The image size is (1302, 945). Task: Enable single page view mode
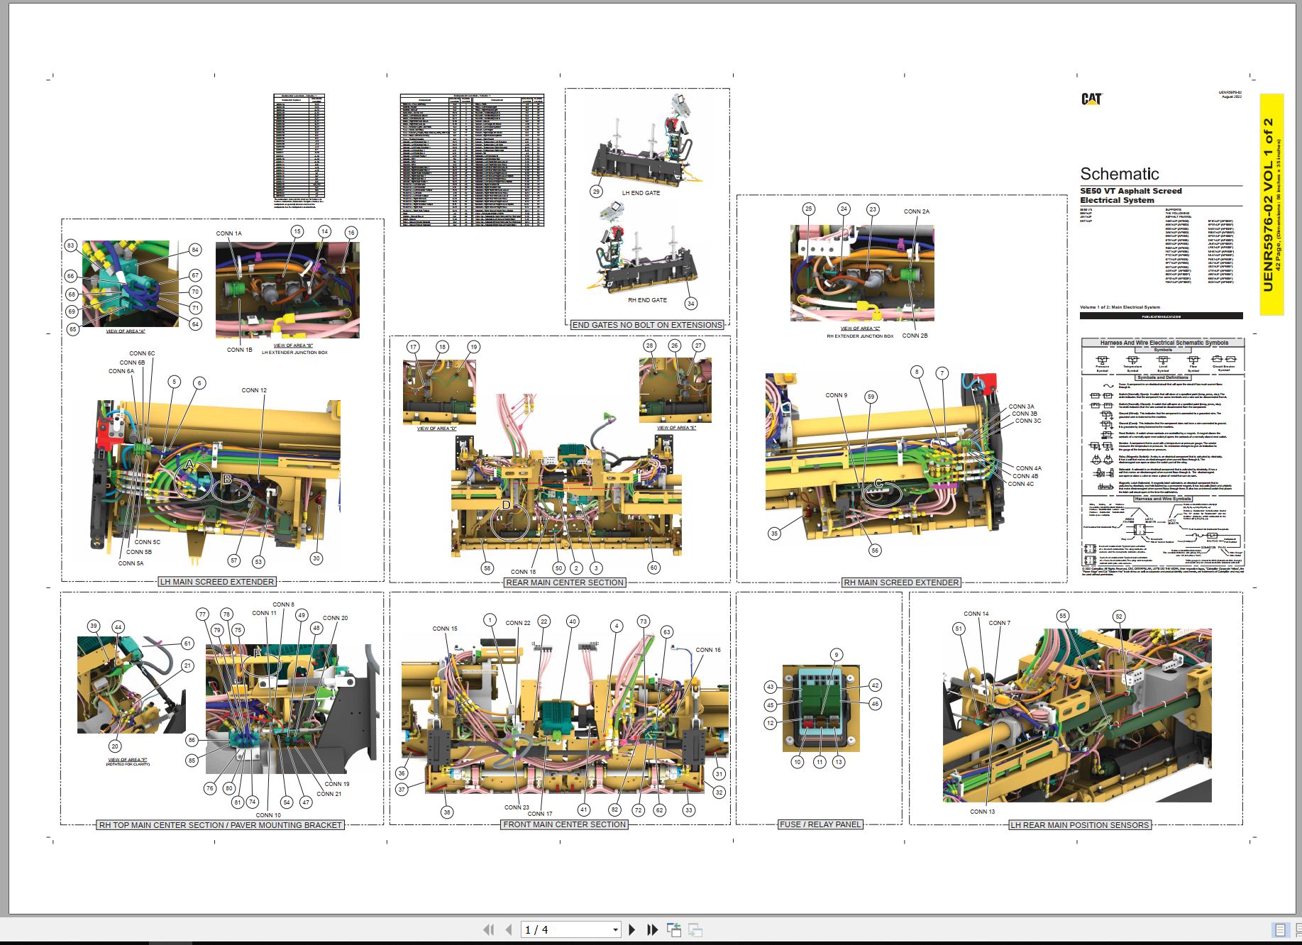[1280, 929]
